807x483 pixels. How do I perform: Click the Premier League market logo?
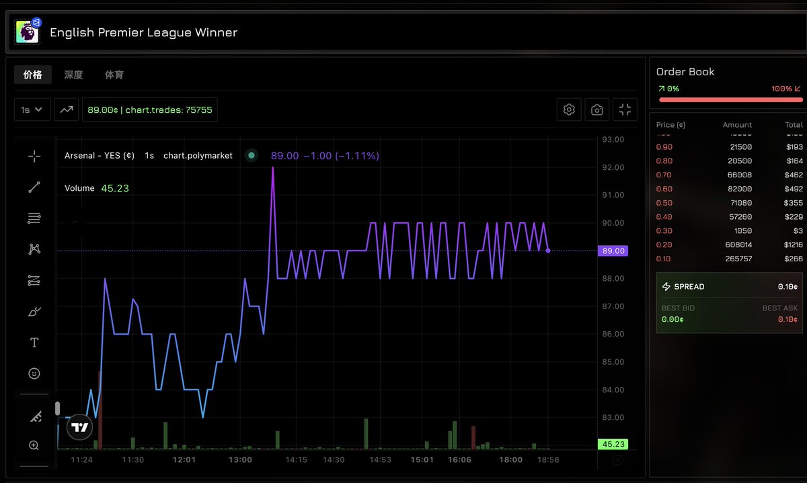pyautogui.click(x=28, y=32)
